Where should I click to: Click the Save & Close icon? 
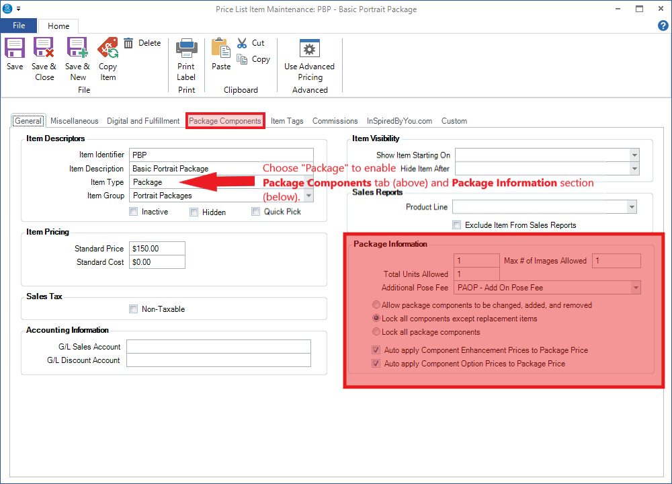click(44, 49)
